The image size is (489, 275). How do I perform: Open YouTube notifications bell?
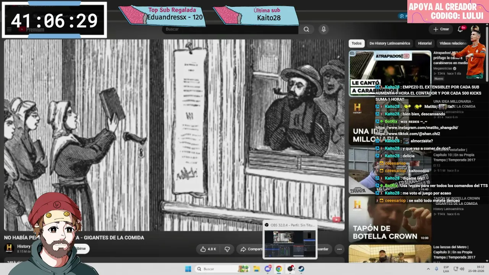pos(461,29)
